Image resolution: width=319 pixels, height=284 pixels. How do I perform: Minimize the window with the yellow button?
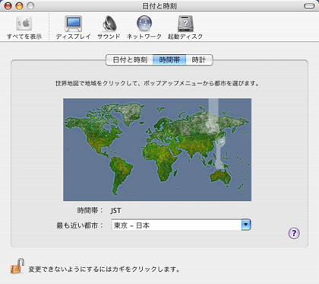pyautogui.click(x=19, y=6)
